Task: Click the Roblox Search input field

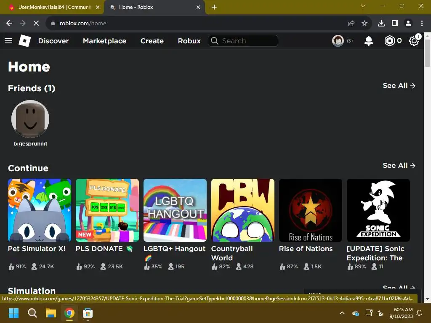Action: click(243, 41)
